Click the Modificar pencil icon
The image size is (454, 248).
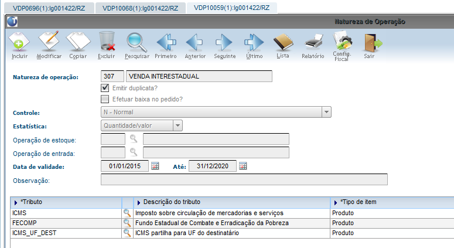pos(49,41)
